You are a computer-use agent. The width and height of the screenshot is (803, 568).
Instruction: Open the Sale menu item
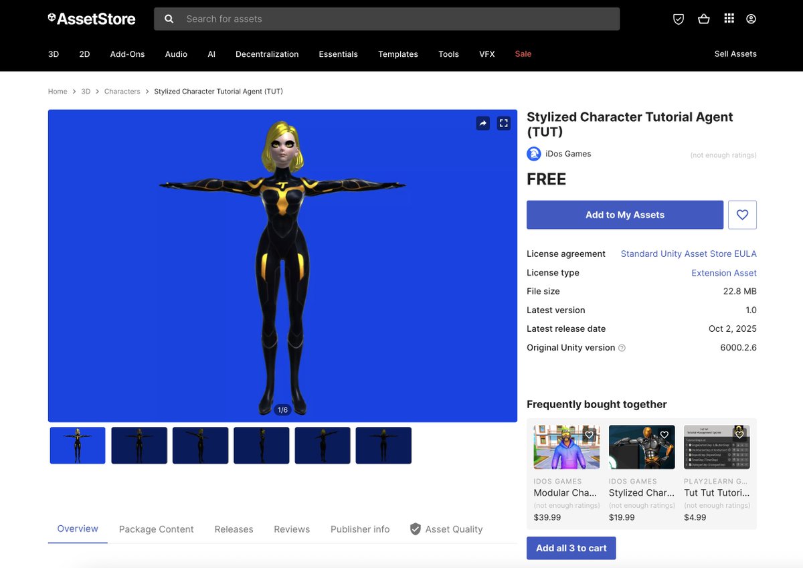(x=523, y=54)
